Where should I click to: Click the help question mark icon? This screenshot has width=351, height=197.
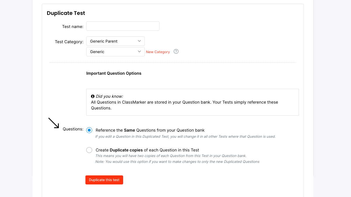176,52
